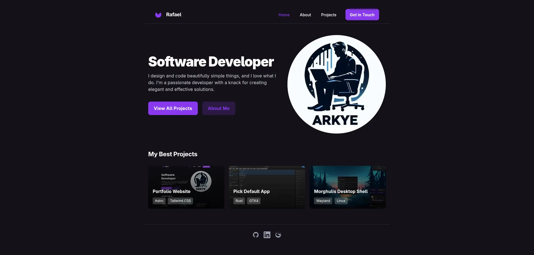Image resolution: width=534 pixels, height=255 pixels.
Task: Select the Astro tag on Portfolio Website
Action: (x=159, y=201)
